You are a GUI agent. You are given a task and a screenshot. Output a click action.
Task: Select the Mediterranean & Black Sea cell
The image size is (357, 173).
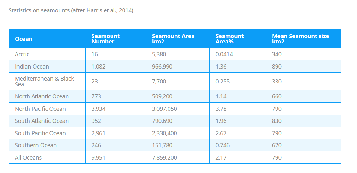coord(44,82)
